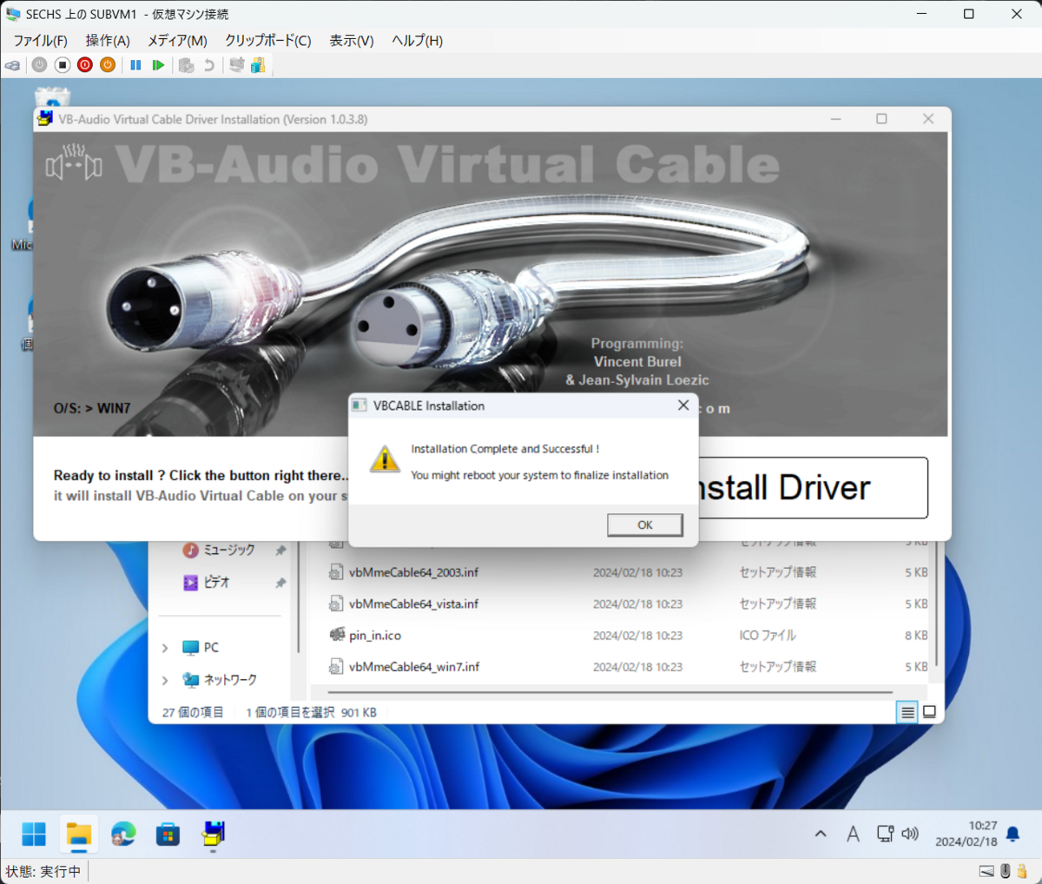
Task: Open Microsoft Edge from the taskbar
Action: tap(123, 835)
